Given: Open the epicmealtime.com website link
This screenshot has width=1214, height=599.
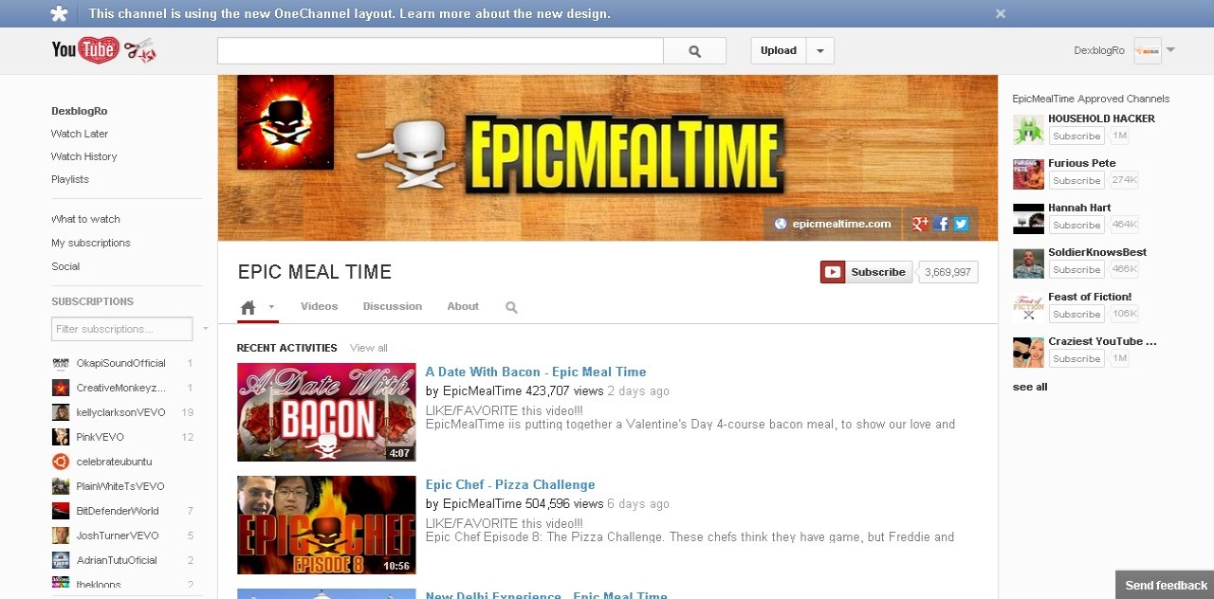Looking at the screenshot, I should 833,224.
